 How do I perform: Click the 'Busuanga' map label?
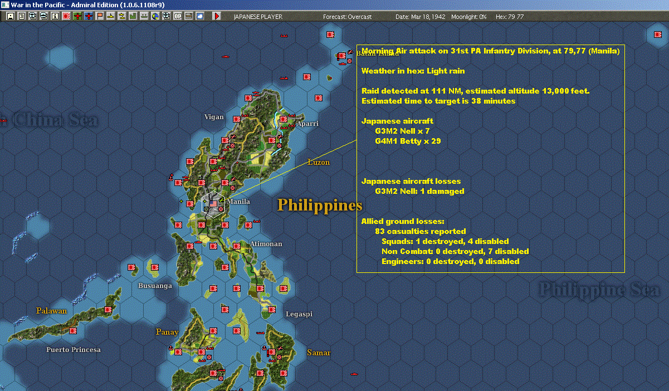155,285
